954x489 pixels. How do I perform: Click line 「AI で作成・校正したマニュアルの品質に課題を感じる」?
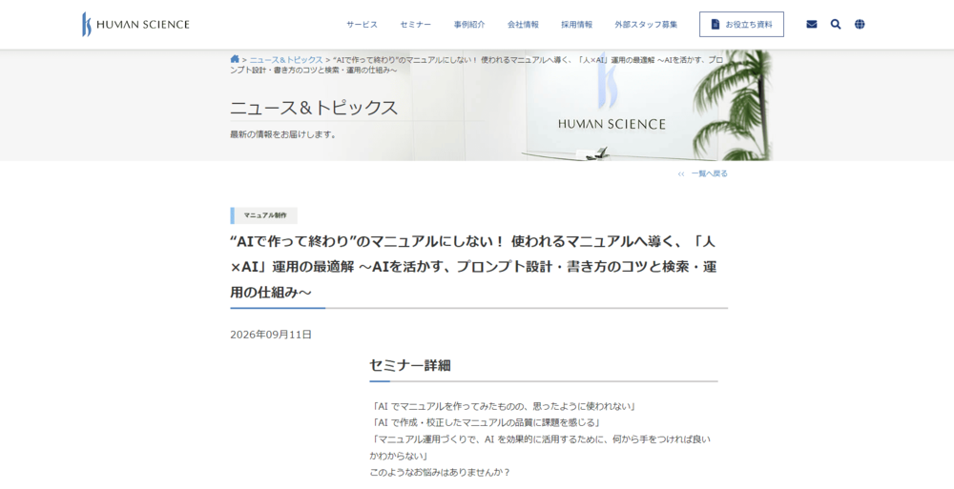pos(486,422)
